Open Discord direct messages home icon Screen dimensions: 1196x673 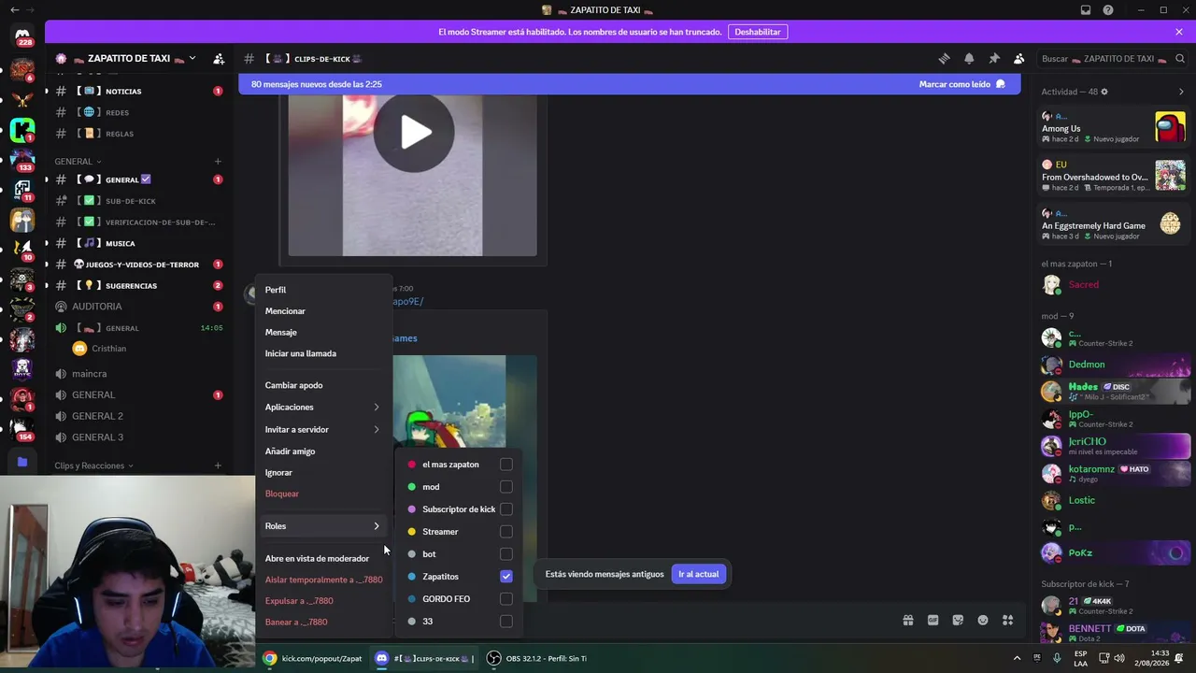22,36
